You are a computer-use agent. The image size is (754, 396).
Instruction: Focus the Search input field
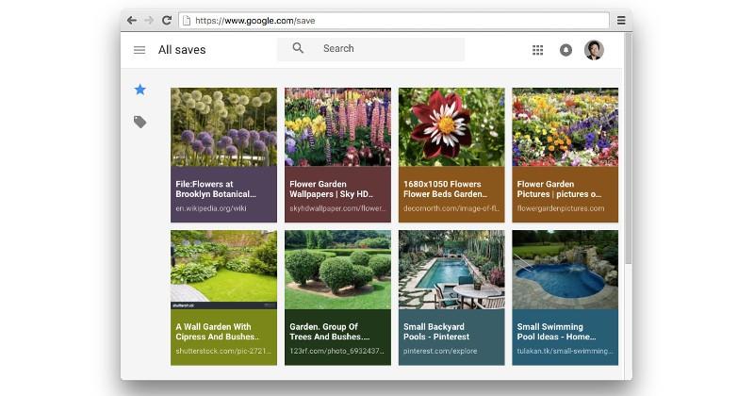tap(370, 49)
